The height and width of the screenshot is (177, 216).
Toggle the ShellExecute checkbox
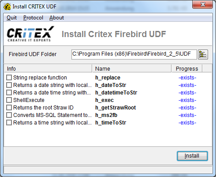(x=9, y=100)
